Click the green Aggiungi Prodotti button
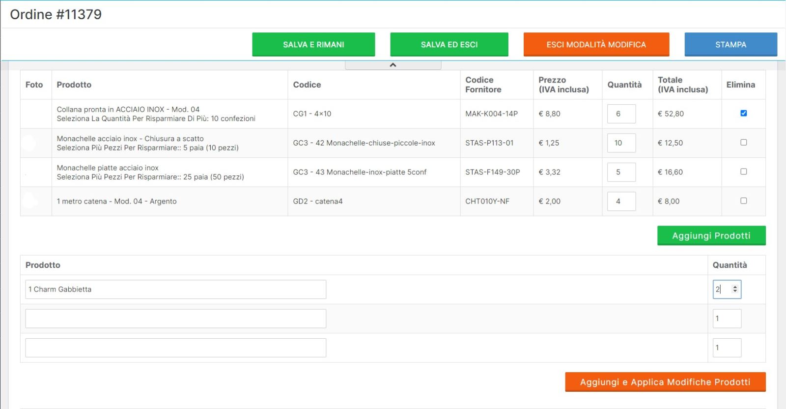 (711, 235)
